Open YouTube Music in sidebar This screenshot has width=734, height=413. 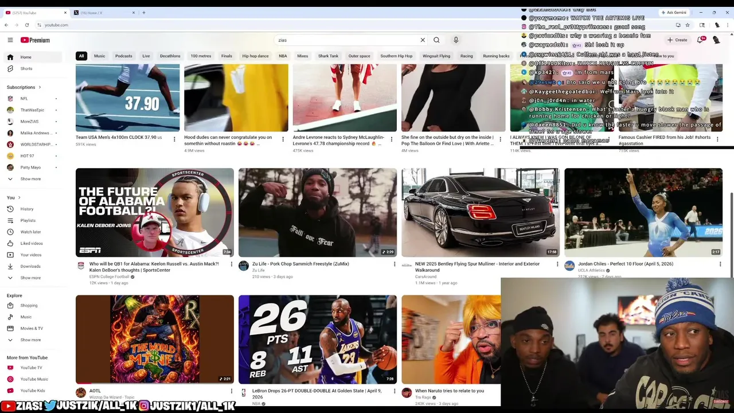pos(34,379)
